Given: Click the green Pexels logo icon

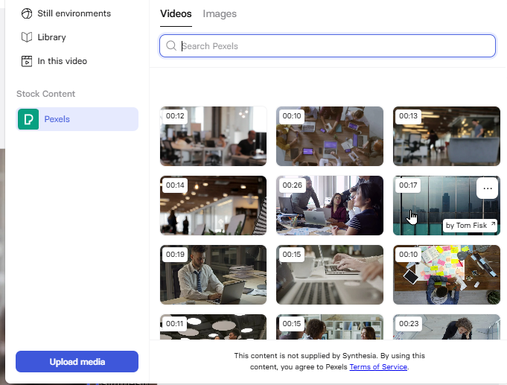Looking at the screenshot, I should [x=28, y=119].
